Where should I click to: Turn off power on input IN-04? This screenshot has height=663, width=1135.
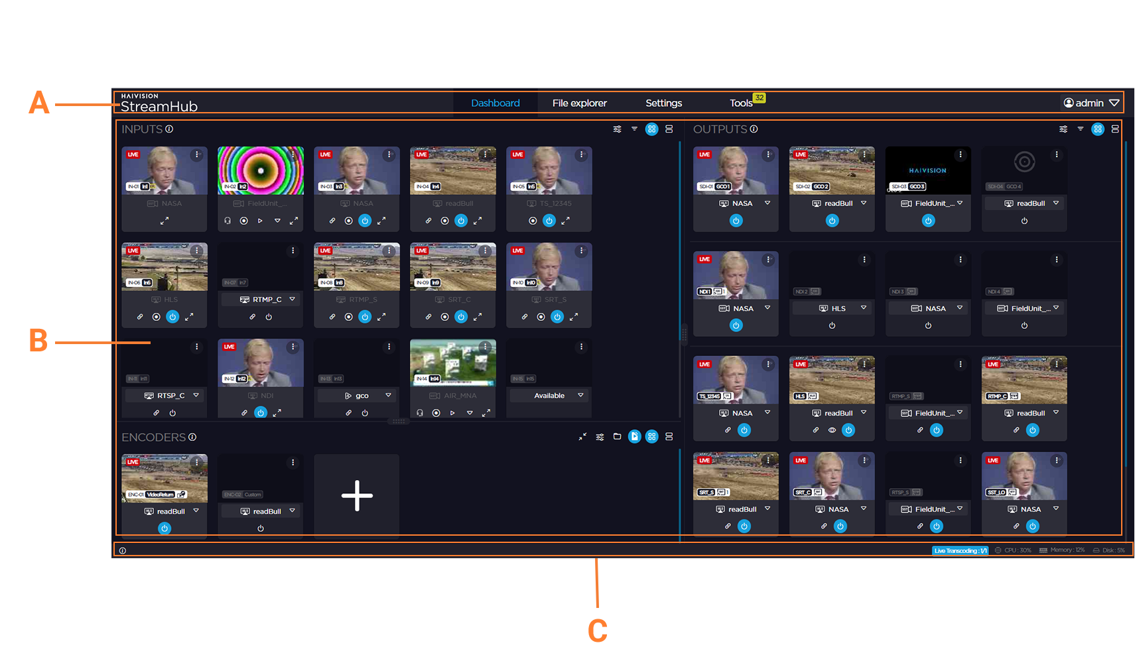pos(461,221)
